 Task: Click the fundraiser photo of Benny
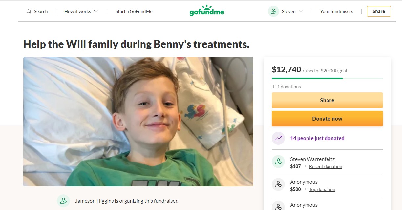138,122
